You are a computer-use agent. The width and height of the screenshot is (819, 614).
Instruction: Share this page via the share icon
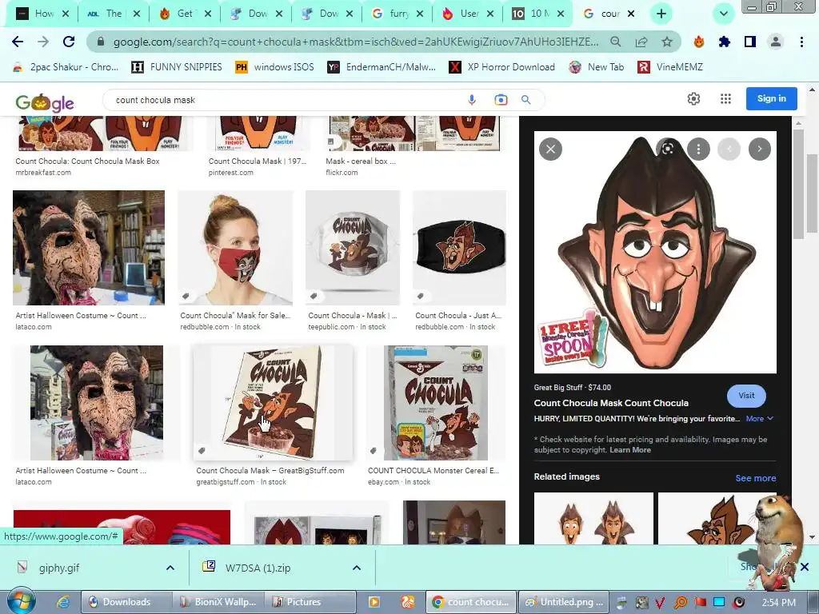point(641,42)
